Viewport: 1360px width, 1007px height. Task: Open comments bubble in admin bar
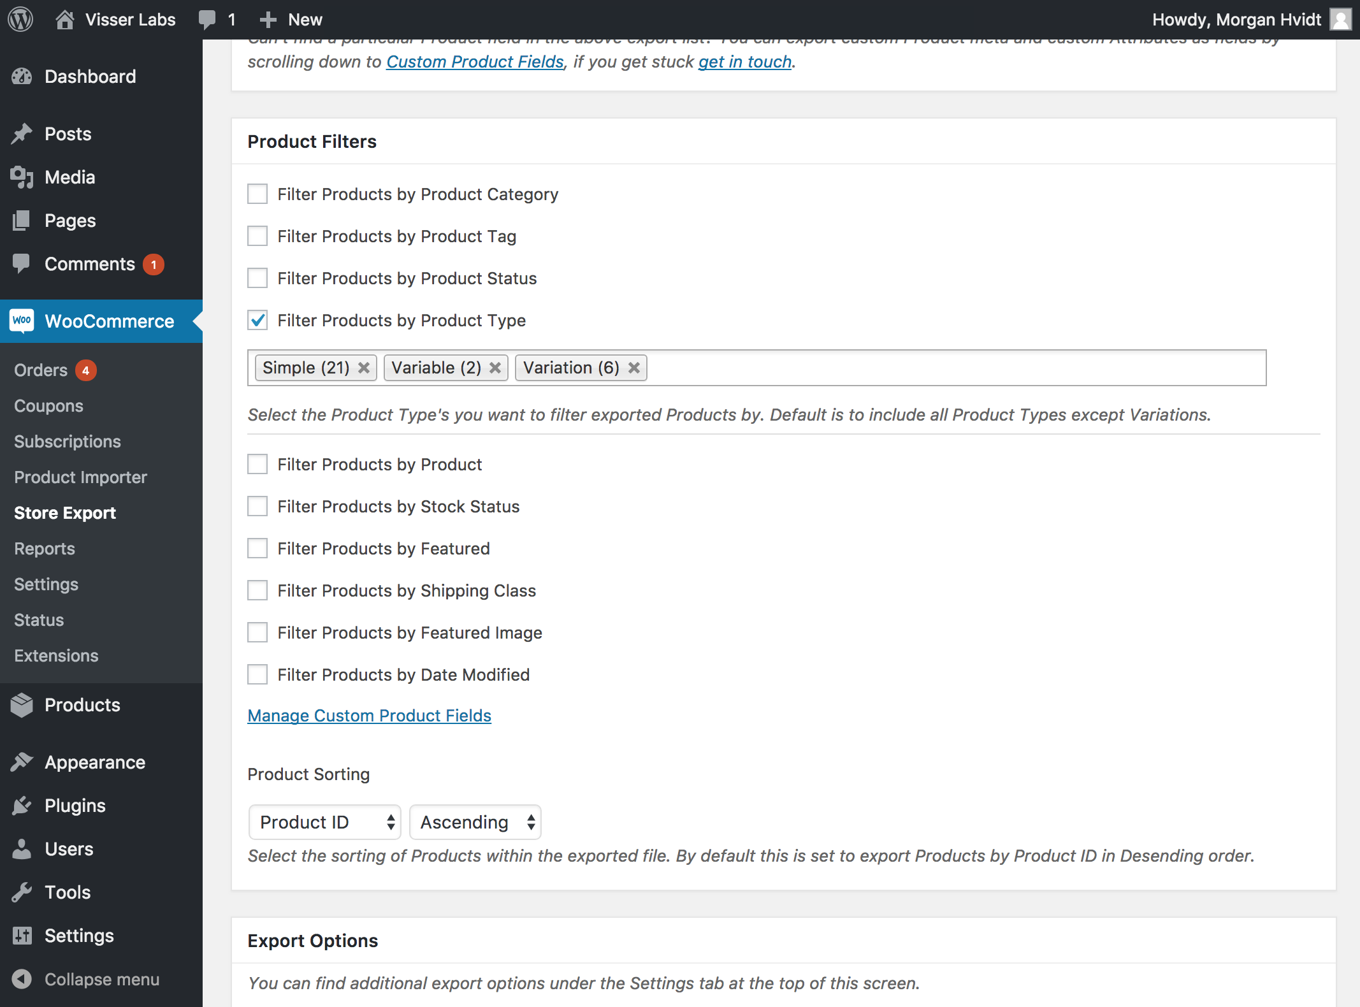(x=207, y=19)
